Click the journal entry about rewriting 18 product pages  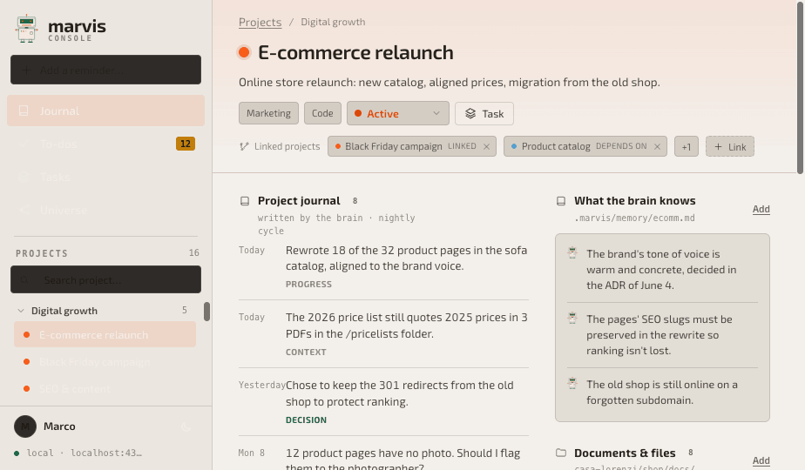406,258
